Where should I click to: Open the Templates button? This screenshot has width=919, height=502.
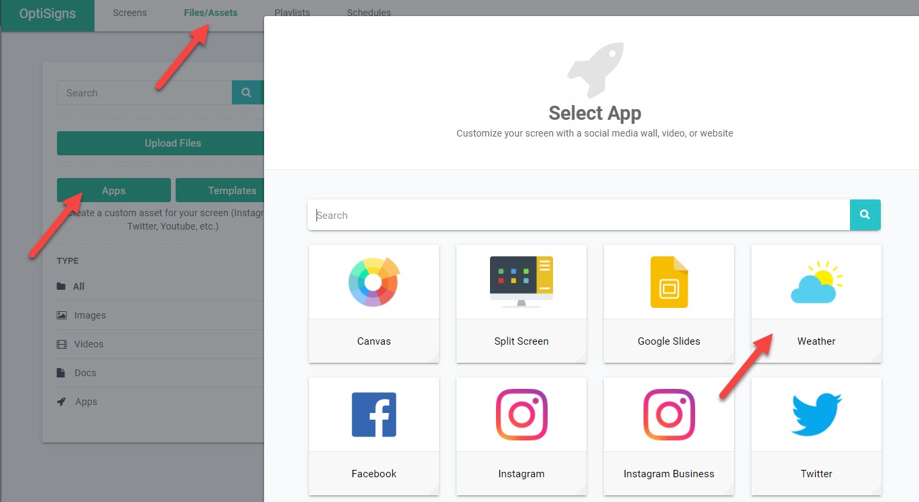click(x=221, y=190)
